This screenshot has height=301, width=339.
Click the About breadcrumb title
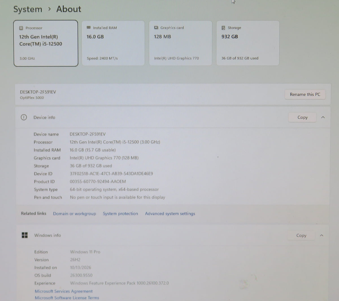pos(69,9)
